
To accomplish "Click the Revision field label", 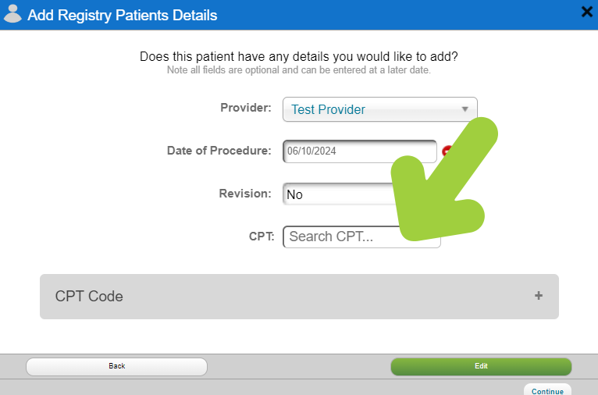I will tap(245, 194).
